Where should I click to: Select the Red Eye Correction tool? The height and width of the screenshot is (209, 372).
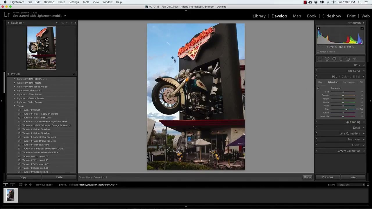(334, 59)
